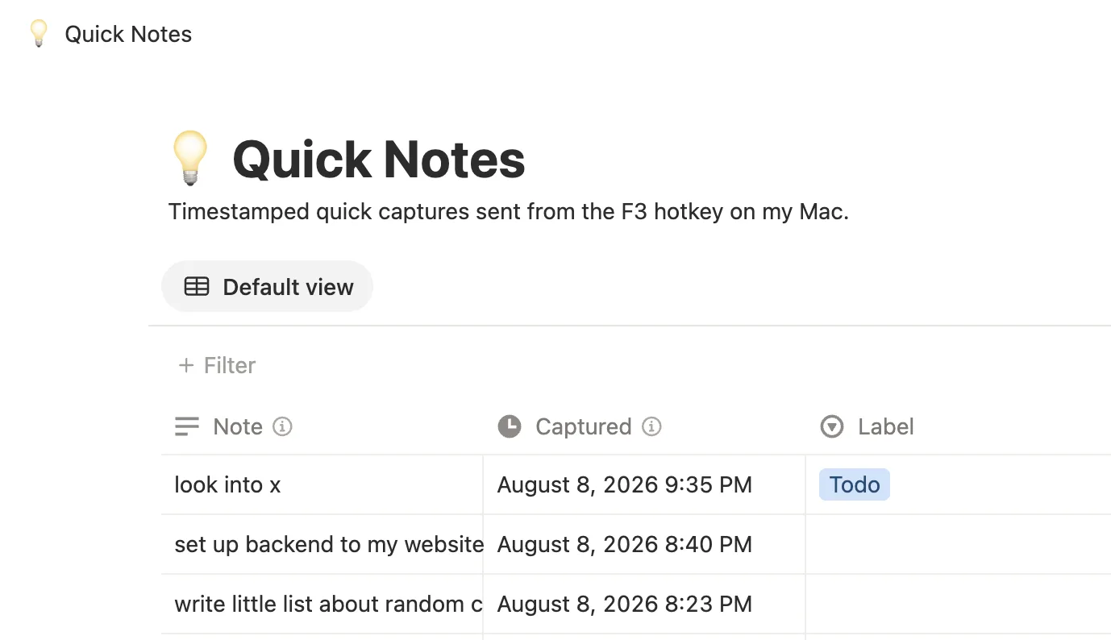Click the large lightbulb page icon

click(x=189, y=159)
